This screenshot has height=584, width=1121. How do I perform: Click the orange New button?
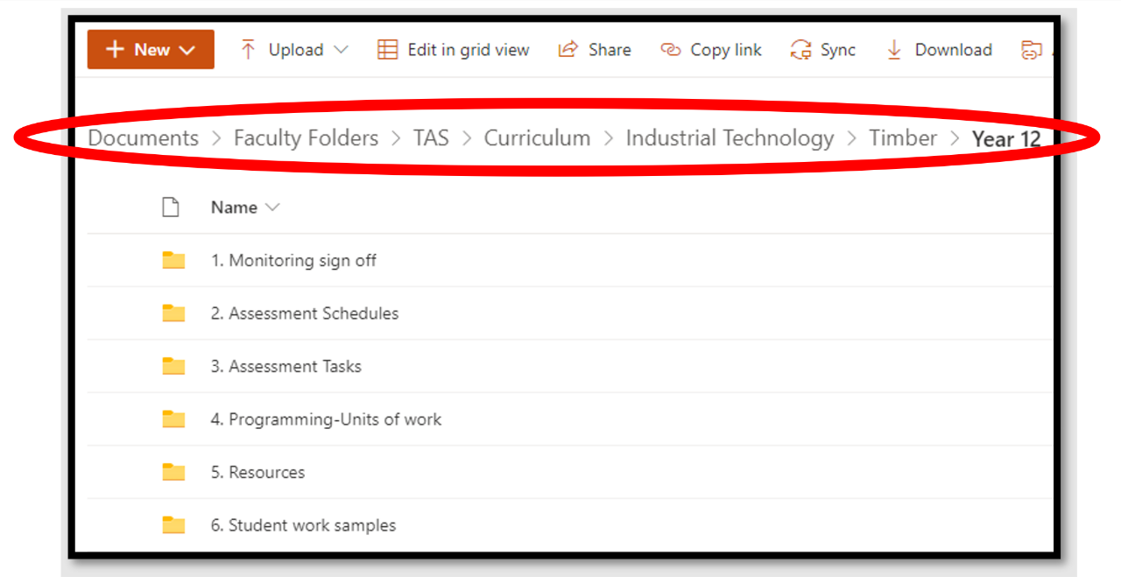click(x=151, y=50)
